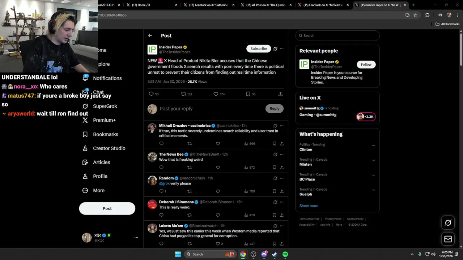Open All Bookmarks folder
463x260 pixels.
point(447,24)
